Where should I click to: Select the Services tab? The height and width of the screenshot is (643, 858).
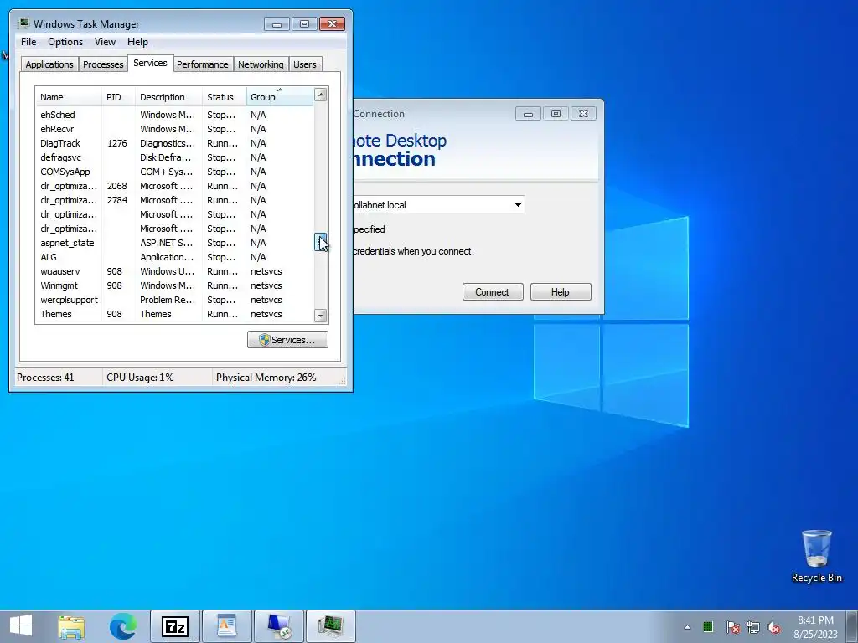click(x=150, y=63)
